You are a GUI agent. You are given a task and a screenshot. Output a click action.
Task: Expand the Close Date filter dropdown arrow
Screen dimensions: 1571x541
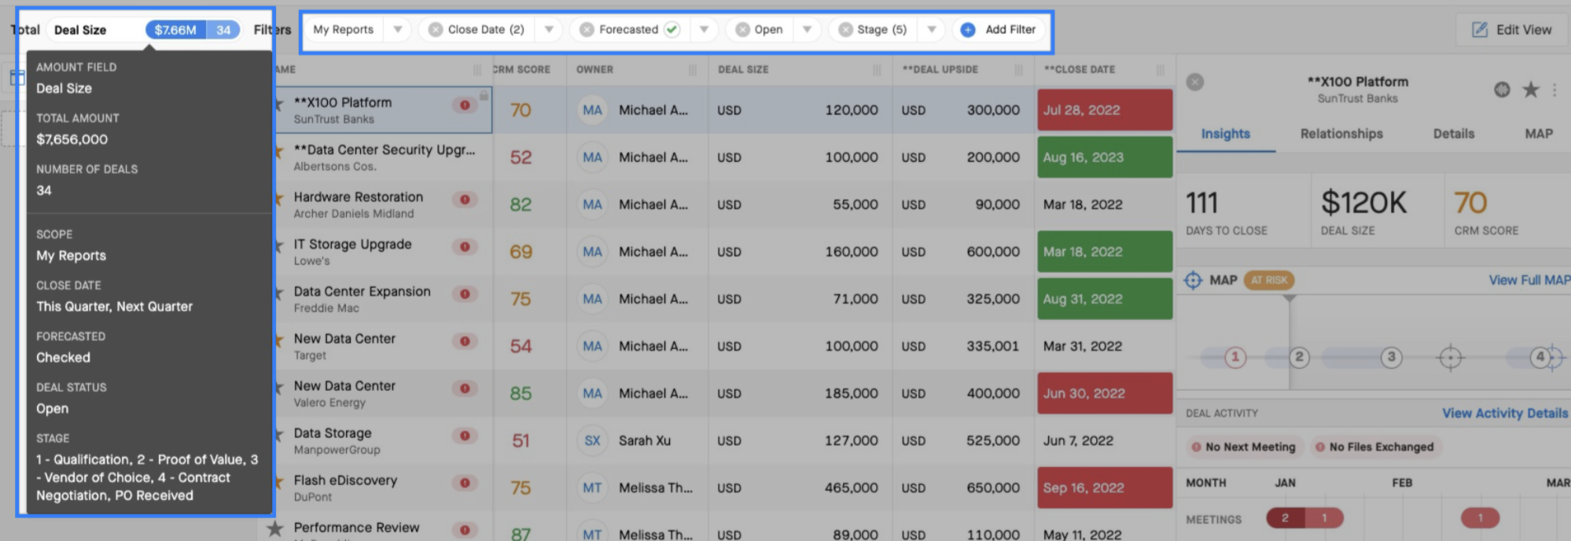549,30
